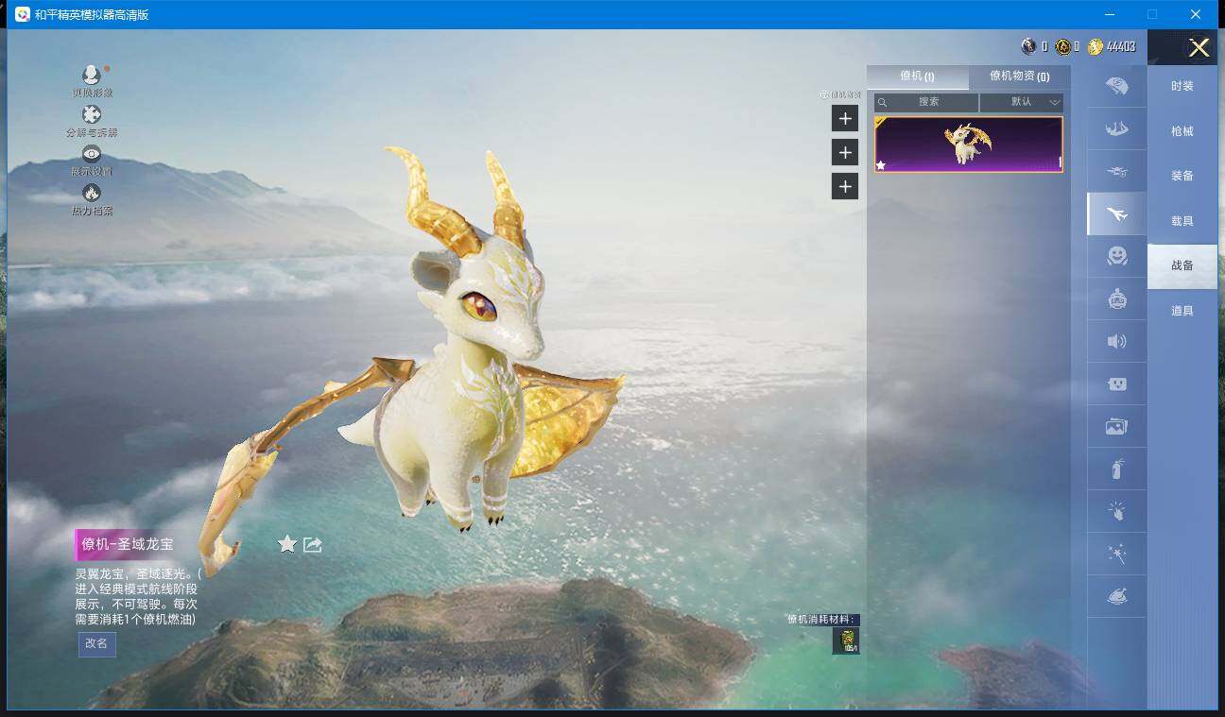The width and height of the screenshot is (1225, 717).
Task: Open the 载具 menu tab
Action: (x=1182, y=221)
